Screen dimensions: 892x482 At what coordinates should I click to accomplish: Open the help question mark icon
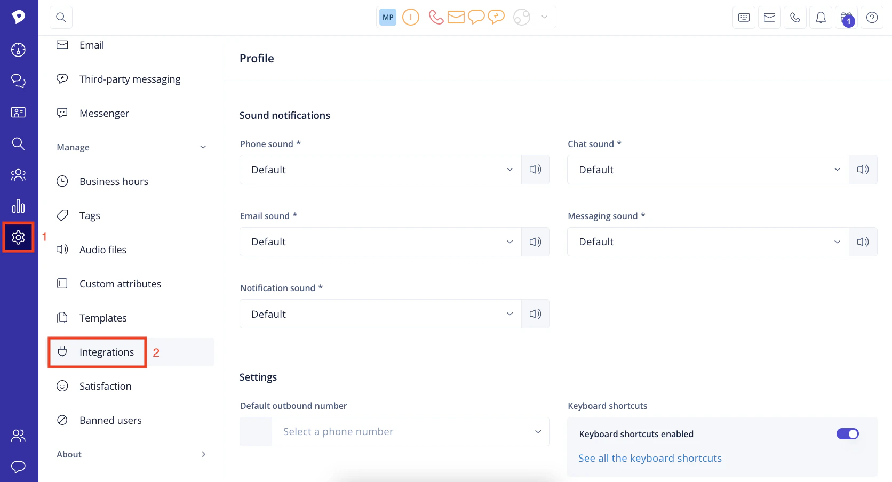(x=872, y=18)
